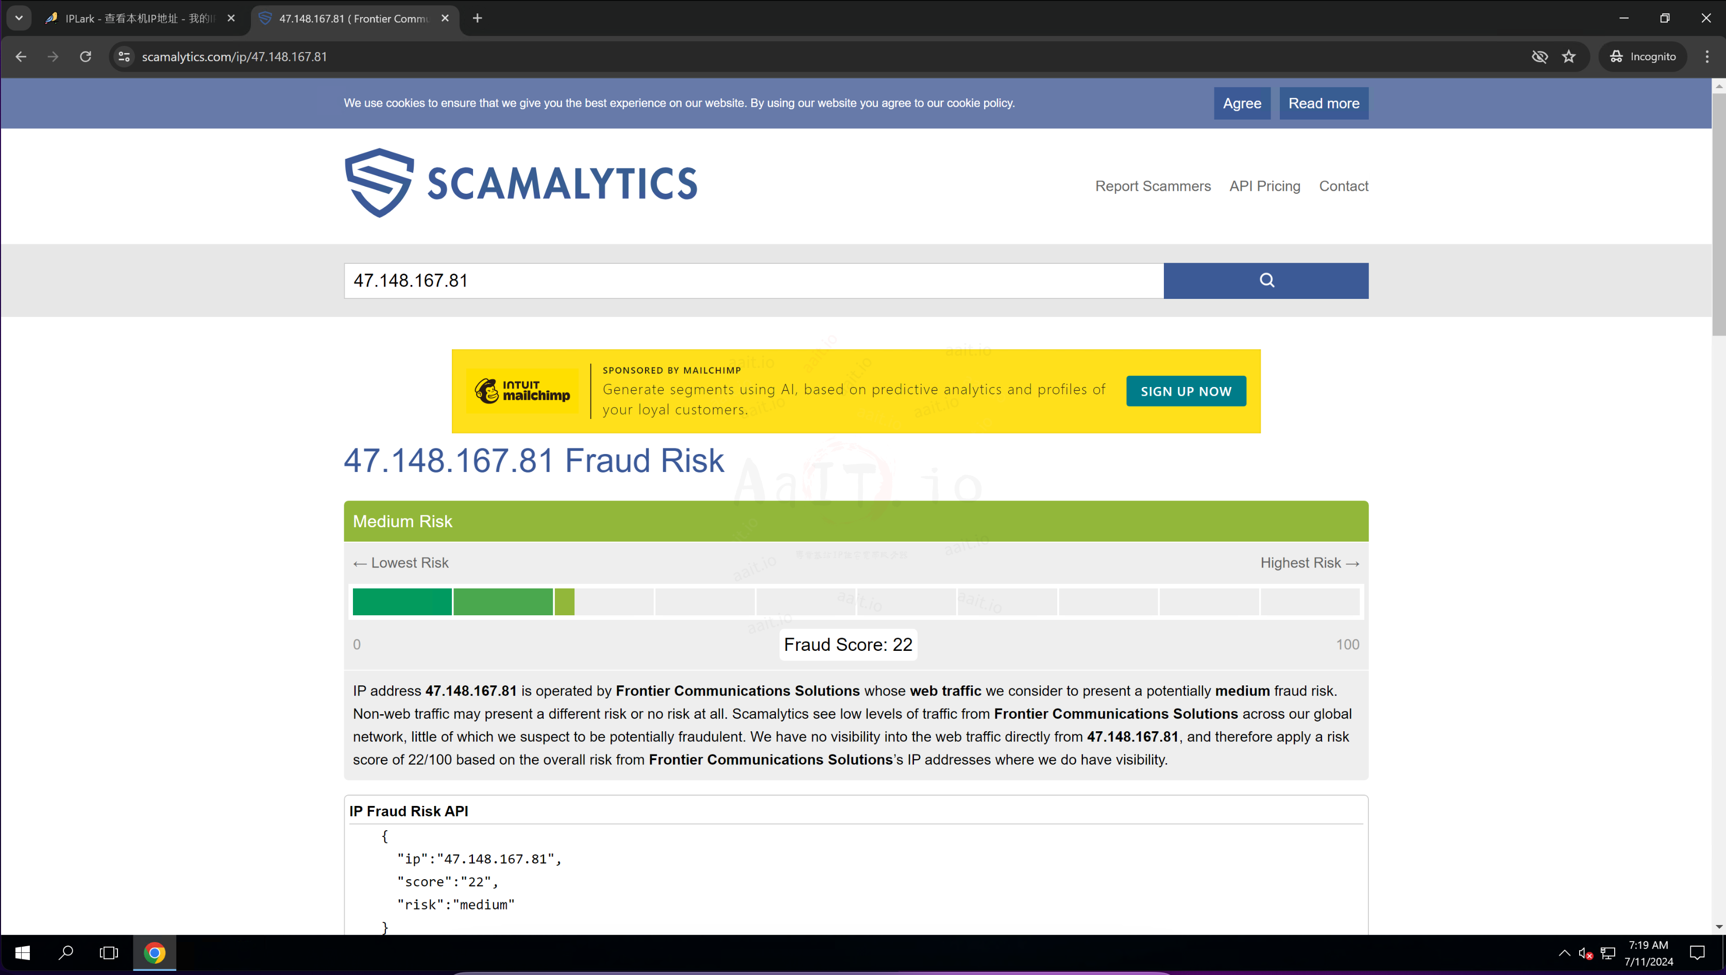Open the API Pricing page
1726x975 pixels.
point(1264,186)
